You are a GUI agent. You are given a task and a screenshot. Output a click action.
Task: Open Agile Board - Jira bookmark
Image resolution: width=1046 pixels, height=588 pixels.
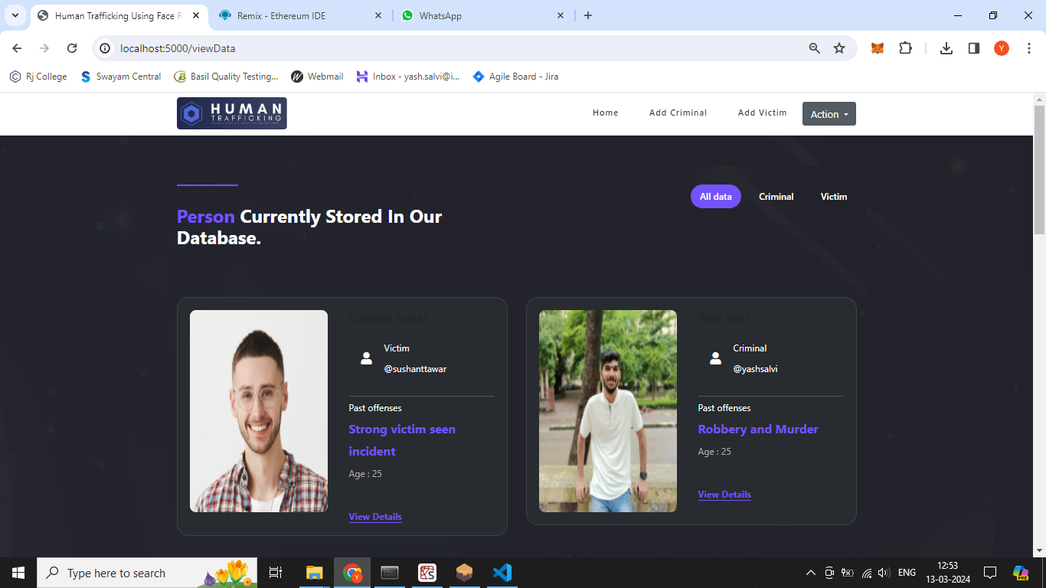click(515, 77)
